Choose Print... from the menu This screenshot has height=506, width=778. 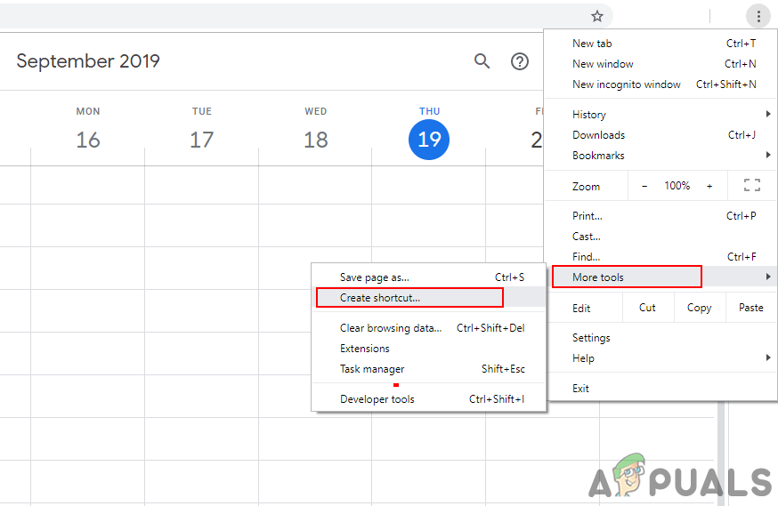tap(661, 216)
